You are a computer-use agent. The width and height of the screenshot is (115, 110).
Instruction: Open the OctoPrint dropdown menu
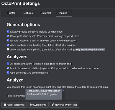47,13
